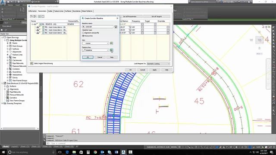Open Feature line dropdown showing Gutterline
Image resolution: width=276 pixels, height=155 pixels.
[x=96, y=50]
